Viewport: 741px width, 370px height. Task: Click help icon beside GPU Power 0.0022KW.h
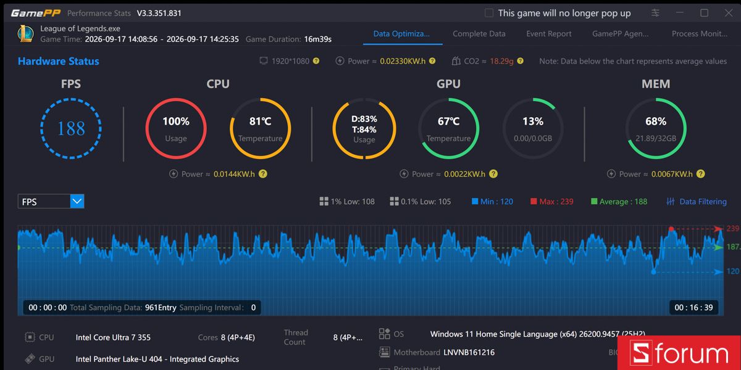tap(493, 174)
